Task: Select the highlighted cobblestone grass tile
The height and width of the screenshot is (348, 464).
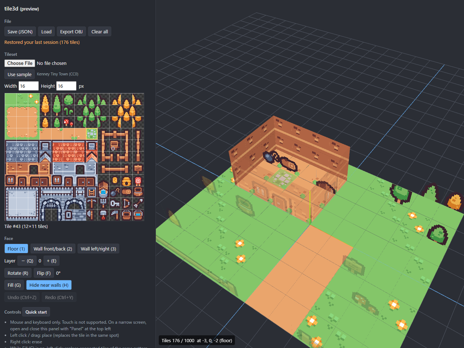Action: tap(92, 134)
